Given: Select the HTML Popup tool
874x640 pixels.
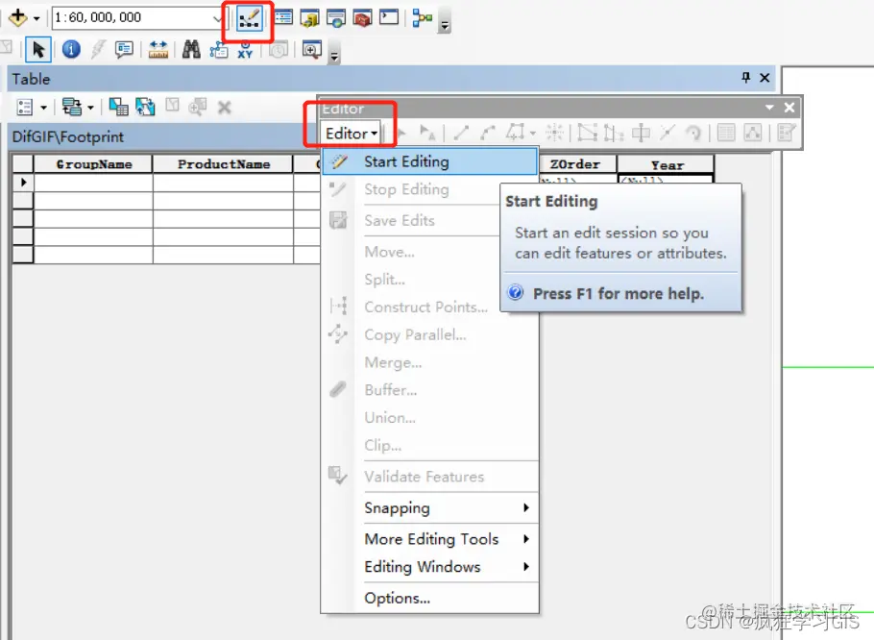Looking at the screenshot, I should (x=124, y=50).
